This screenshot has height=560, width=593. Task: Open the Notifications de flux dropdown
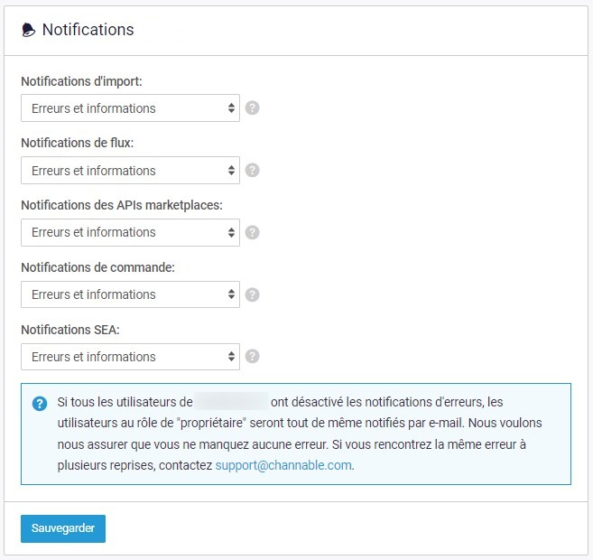pos(130,171)
